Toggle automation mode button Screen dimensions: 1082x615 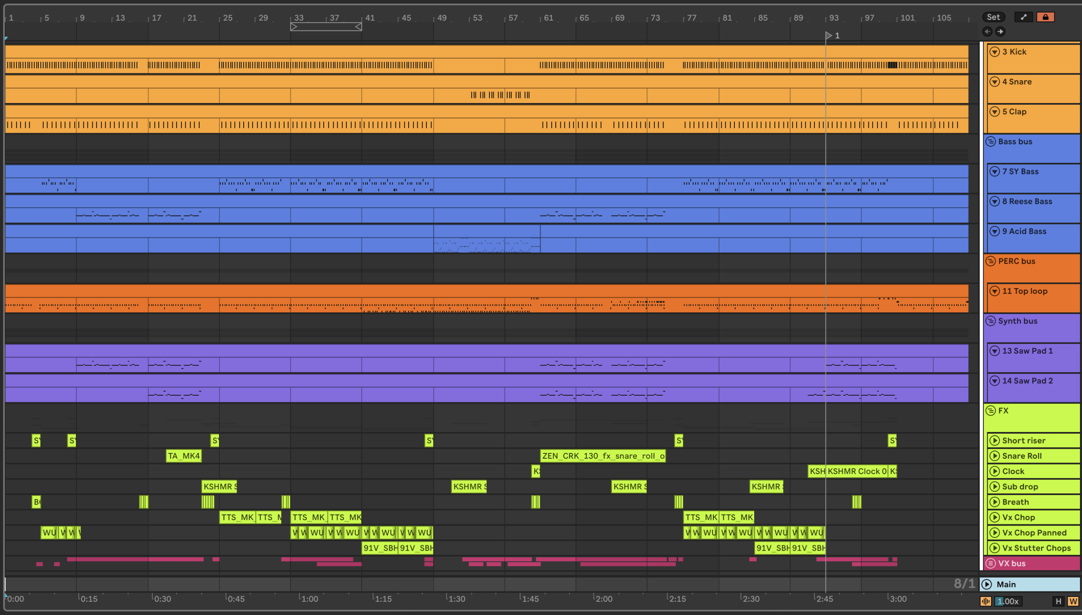(x=1023, y=17)
